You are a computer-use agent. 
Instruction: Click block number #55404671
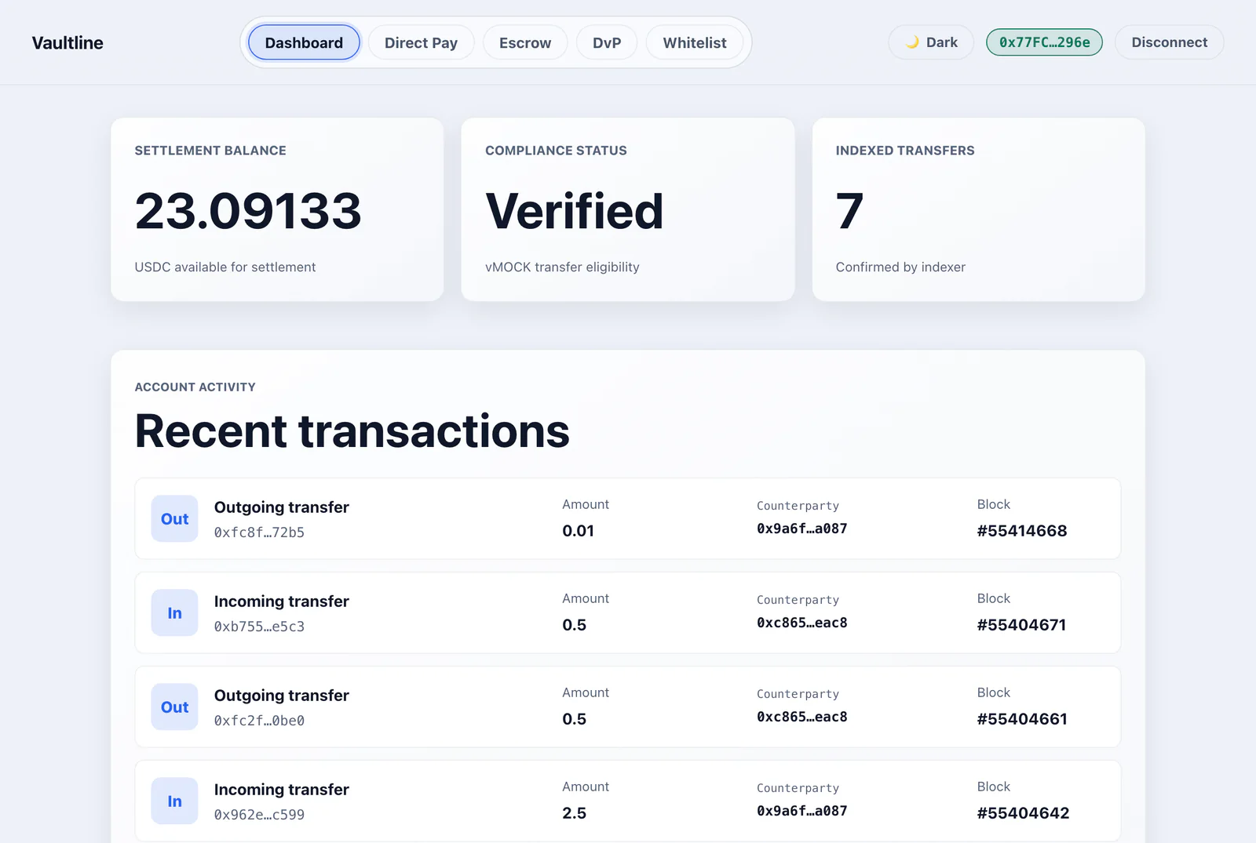point(1021,625)
